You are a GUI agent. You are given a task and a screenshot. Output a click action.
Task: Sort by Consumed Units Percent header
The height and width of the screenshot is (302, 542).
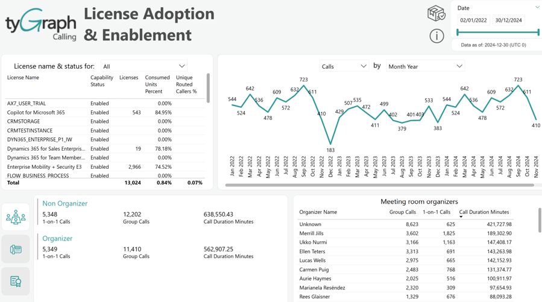coord(157,84)
